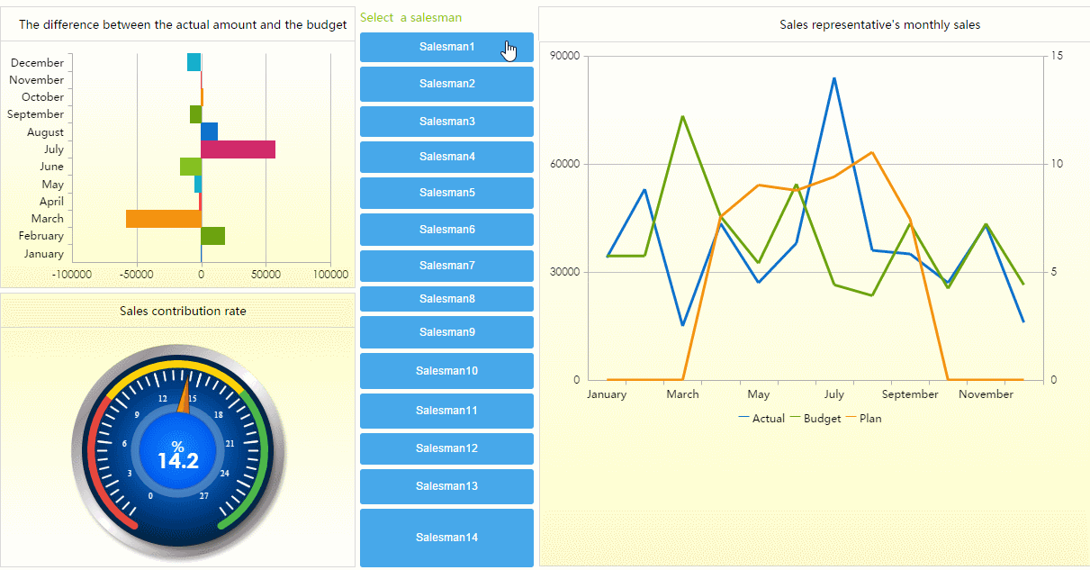This screenshot has height=570, width=1090.
Task: Select the Salesman1 button
Action: tap(446, 47)
